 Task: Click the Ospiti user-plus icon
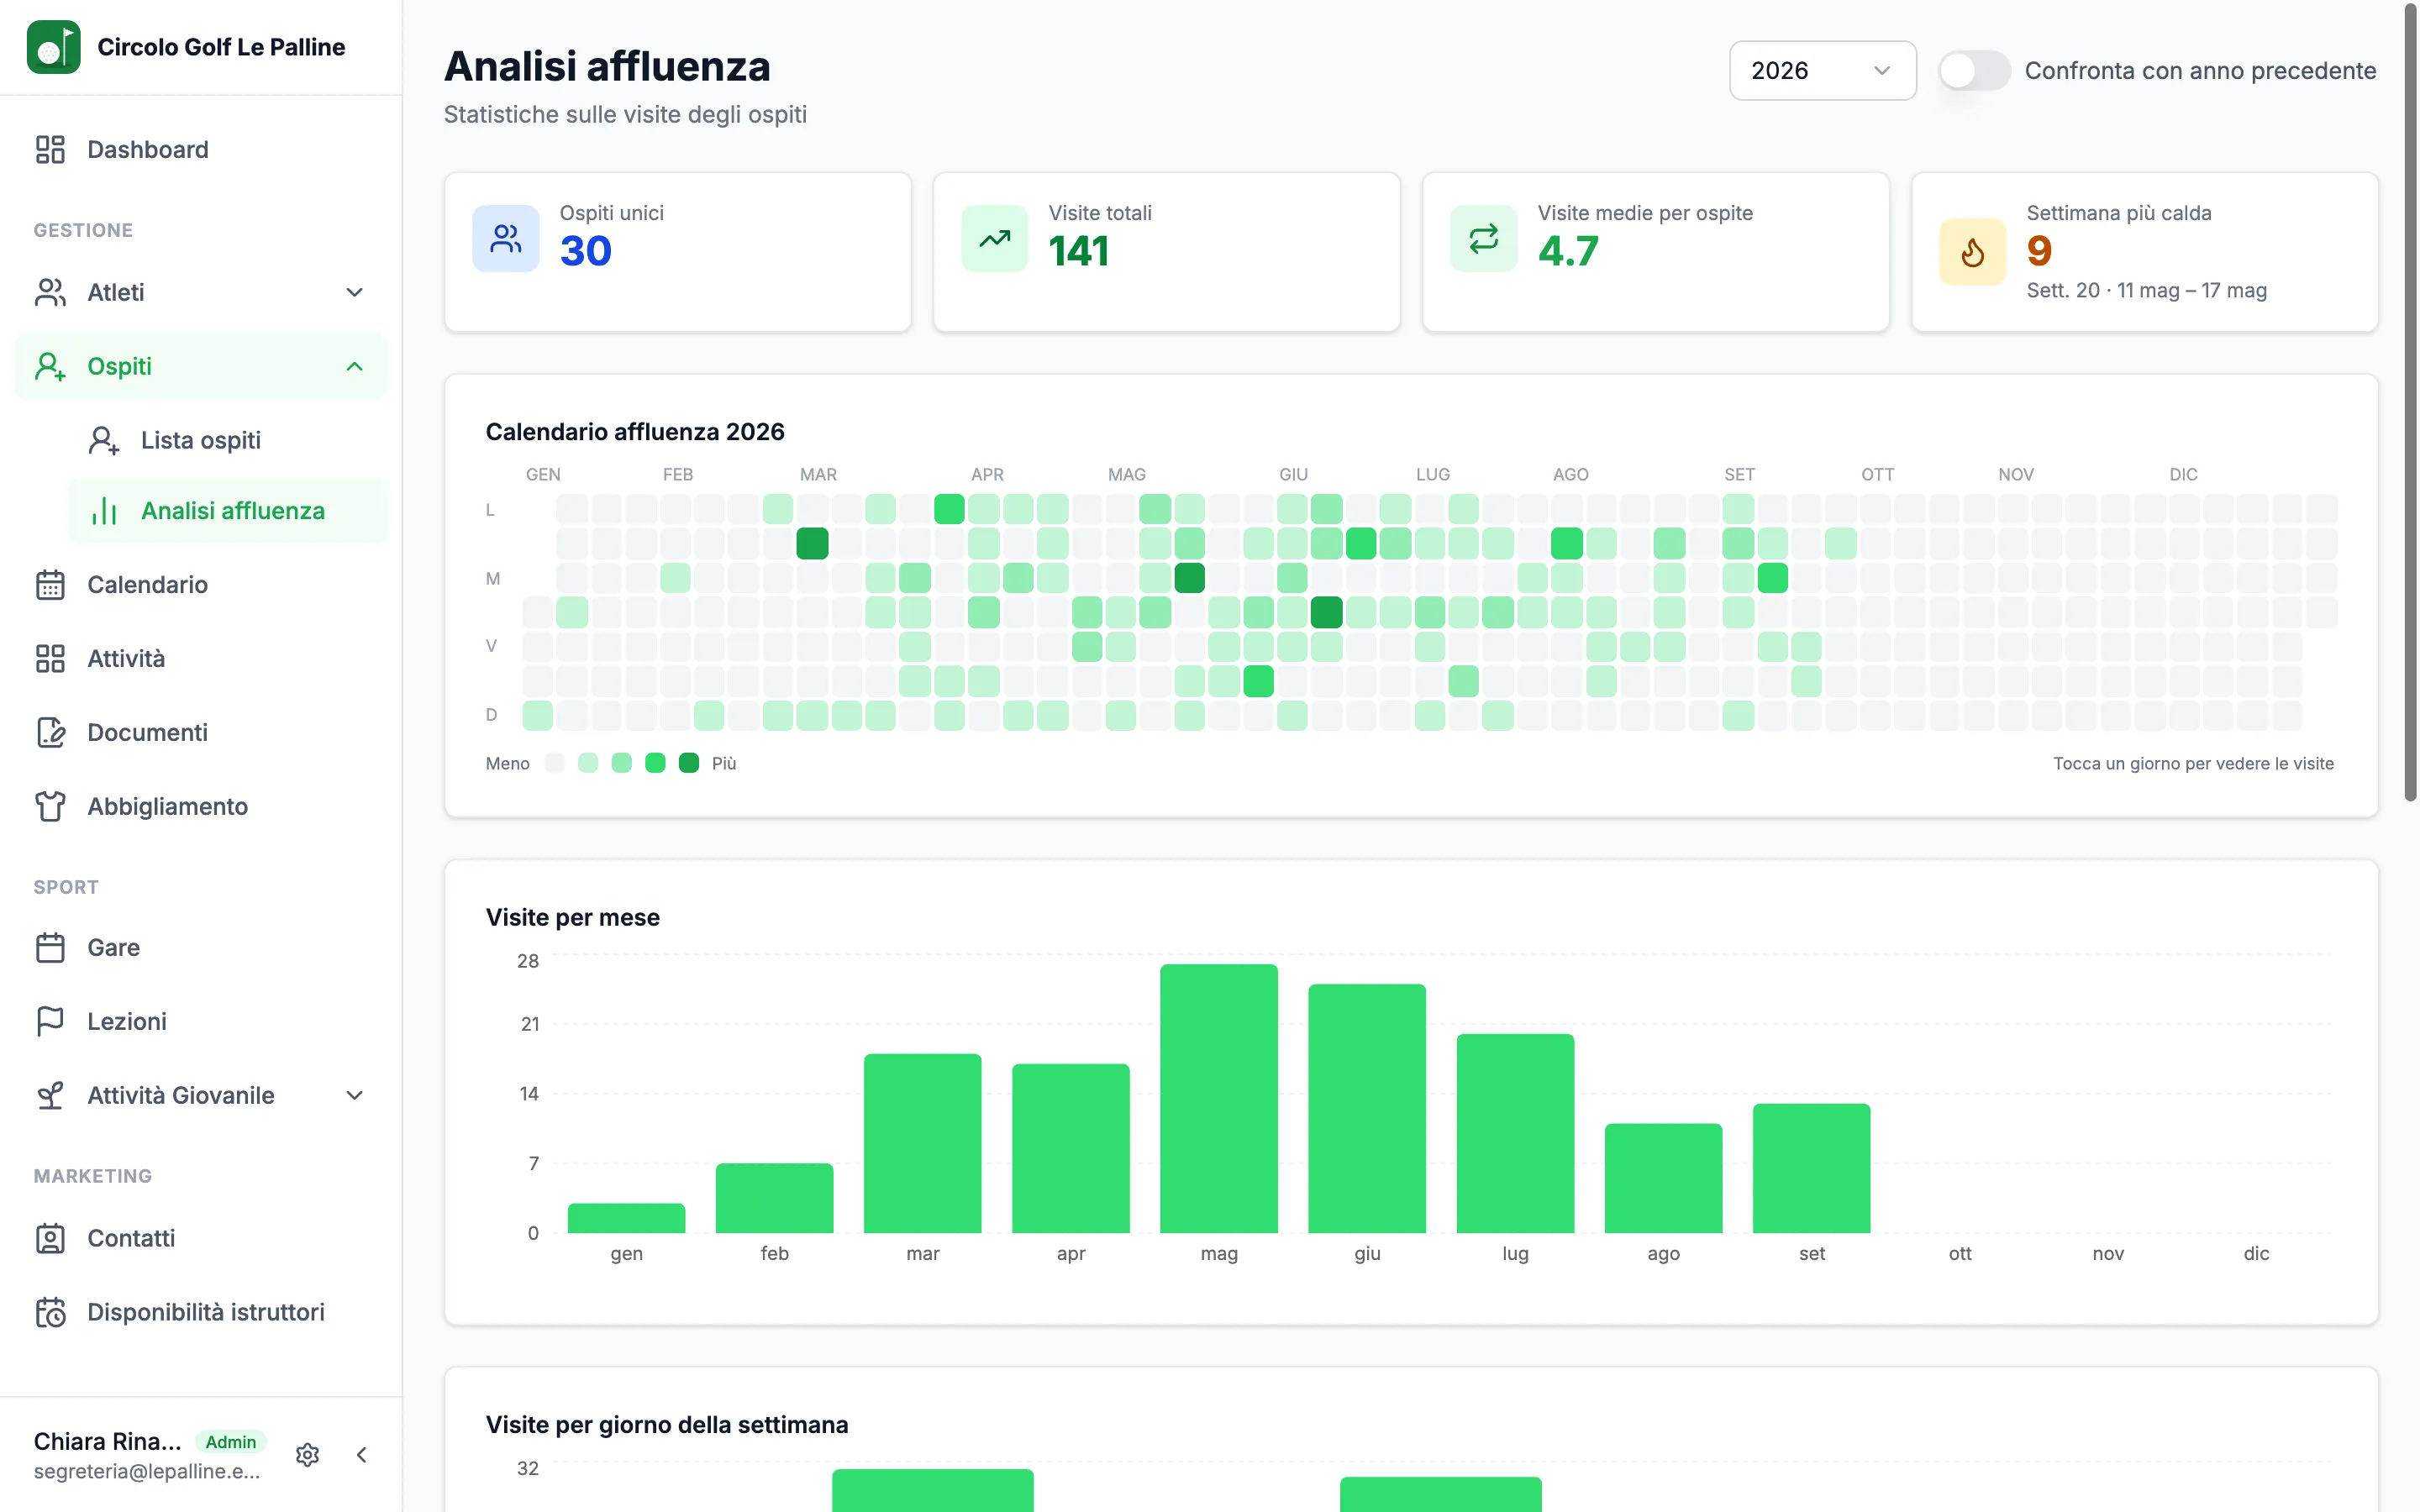(x=50, y=366)
